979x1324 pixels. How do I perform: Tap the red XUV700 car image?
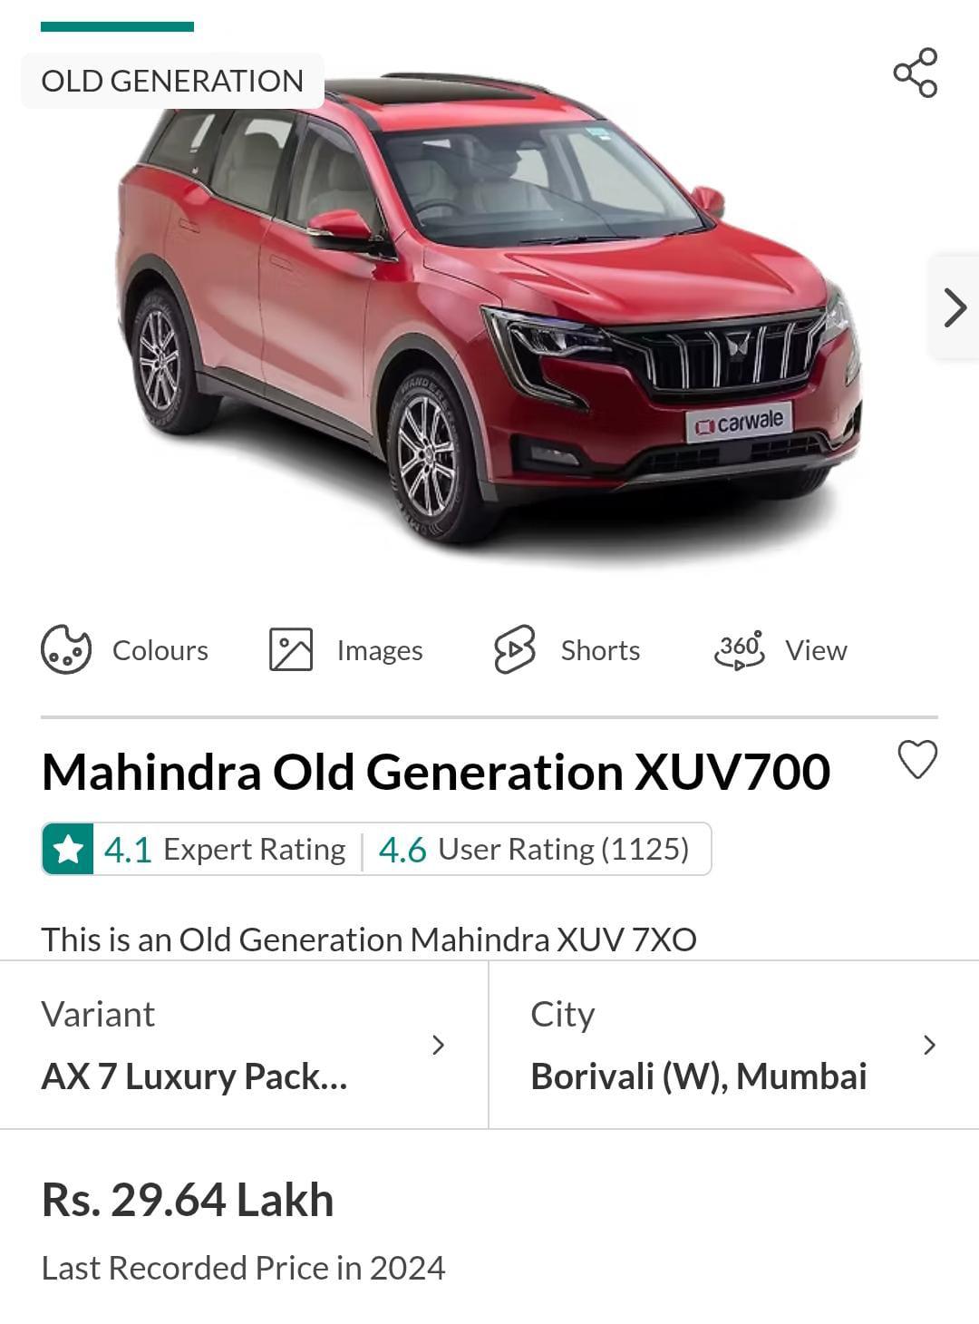[489, 308]
